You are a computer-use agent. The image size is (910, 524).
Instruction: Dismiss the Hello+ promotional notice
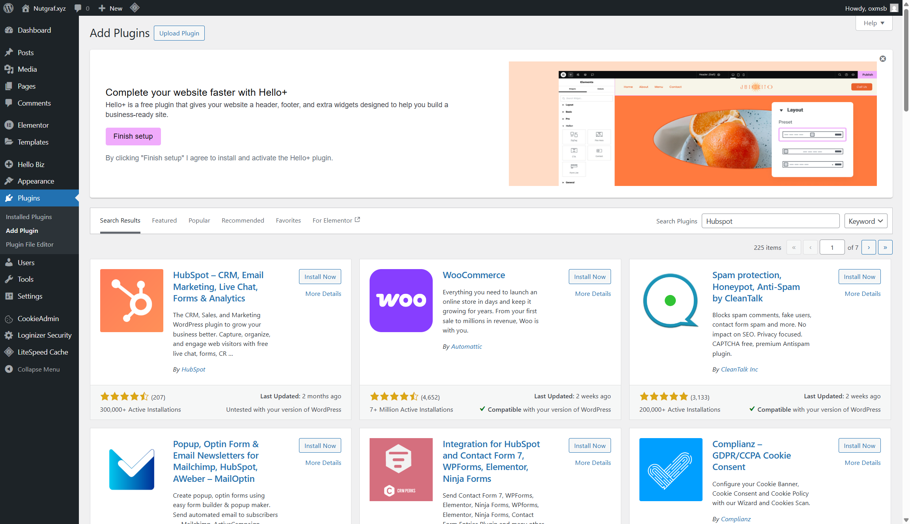tap(882, 58)
